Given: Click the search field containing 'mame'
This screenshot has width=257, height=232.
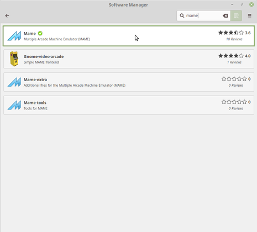Looking at the screenshot, I should tap(203, 15).
